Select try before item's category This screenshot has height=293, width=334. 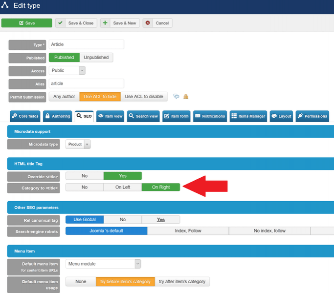126,282
